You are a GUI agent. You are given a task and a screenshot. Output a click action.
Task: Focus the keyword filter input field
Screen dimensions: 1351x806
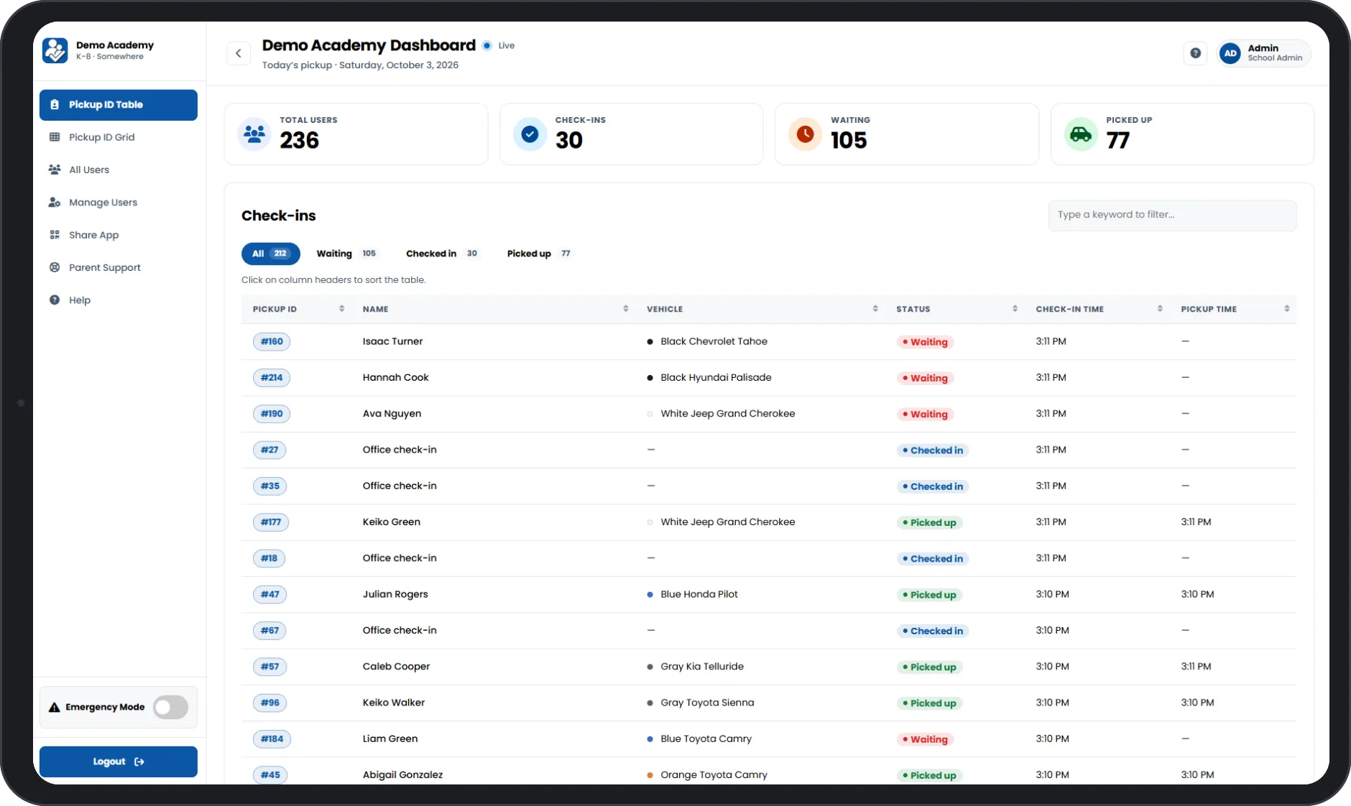[1172, 216]
